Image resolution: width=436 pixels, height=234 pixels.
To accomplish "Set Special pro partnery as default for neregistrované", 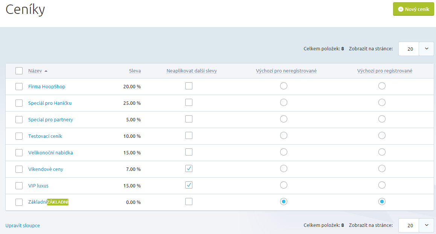I will pyautogui.click(x=284, y=119).
